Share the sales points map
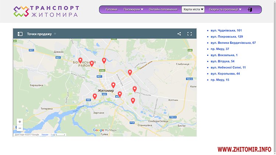Screen dimensions: 276x155 [179, 34]
